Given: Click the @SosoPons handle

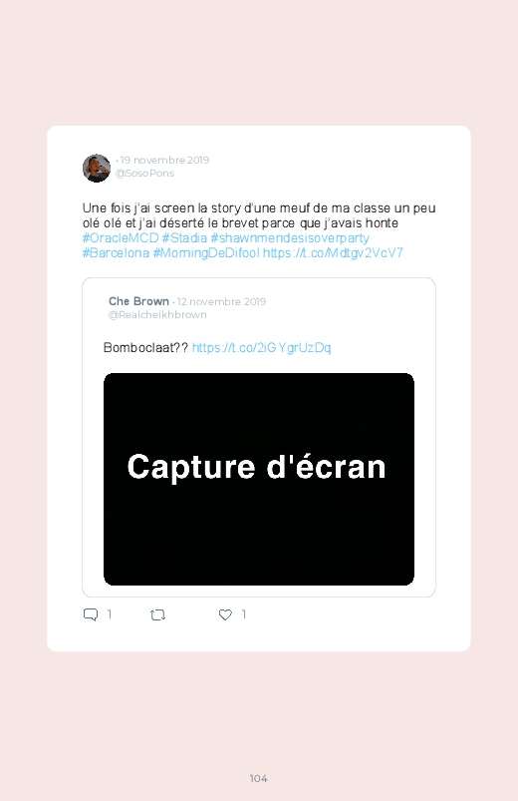Looking at the screenshot, I should 144,174.
